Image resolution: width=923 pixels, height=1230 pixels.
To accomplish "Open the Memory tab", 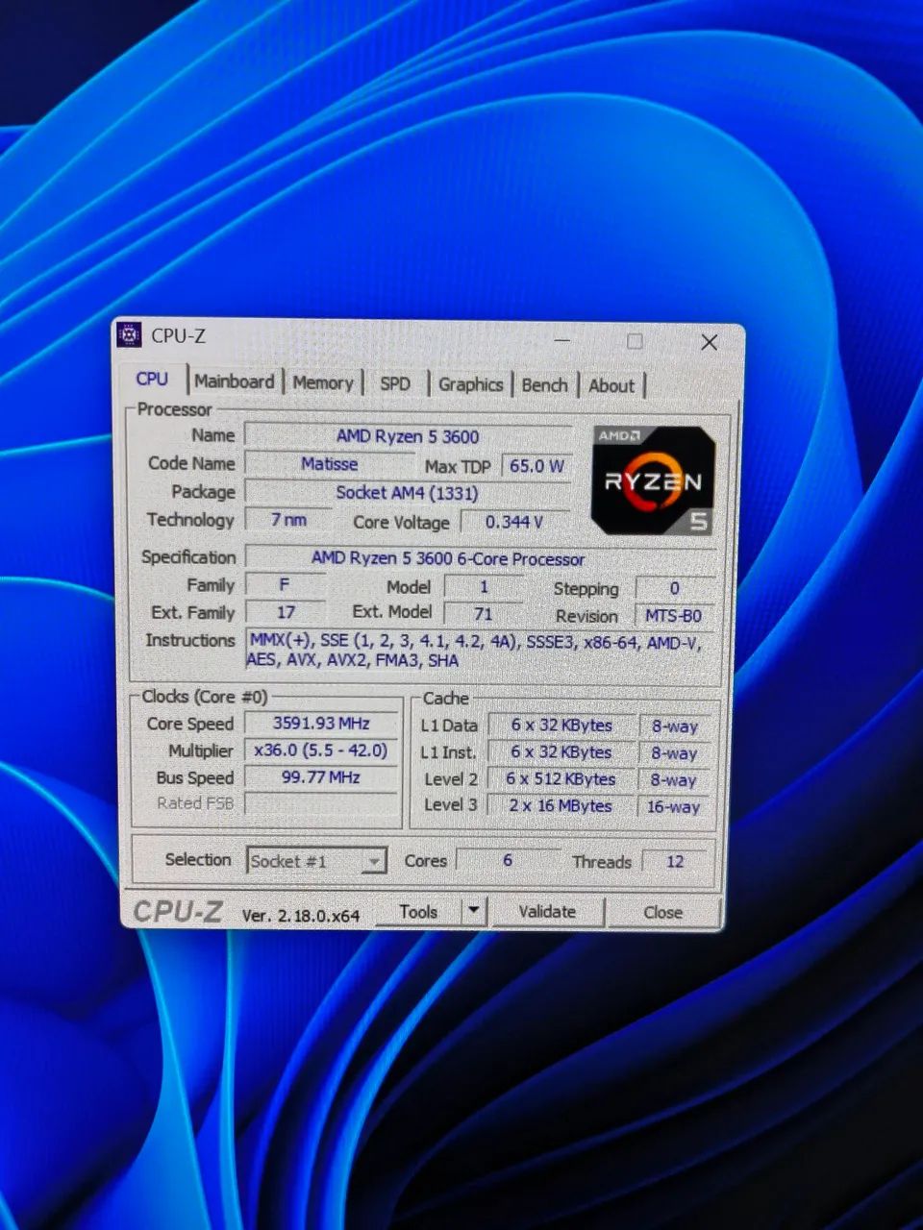I will pos(323,382).
